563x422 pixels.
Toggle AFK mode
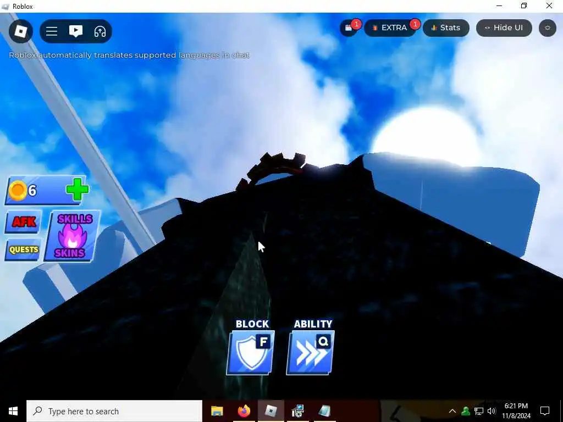(24, 222)
